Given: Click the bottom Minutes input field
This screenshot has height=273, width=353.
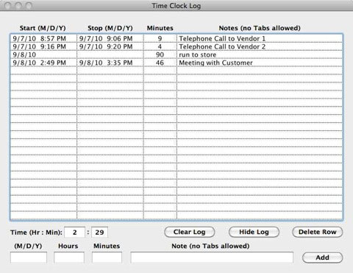Looking at the screenshot, I should pyautogui.click(x=107, y=258).
